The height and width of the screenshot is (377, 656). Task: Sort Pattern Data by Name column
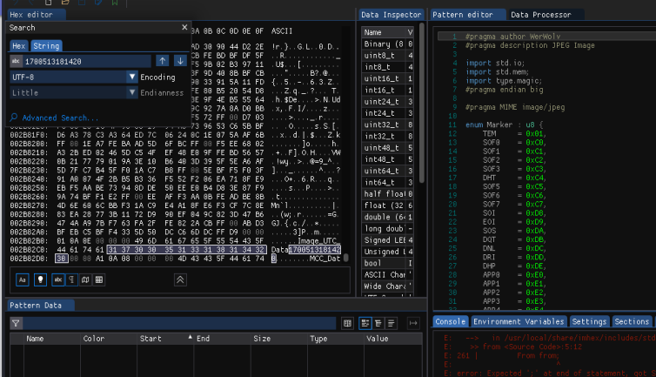click(52, 339)
